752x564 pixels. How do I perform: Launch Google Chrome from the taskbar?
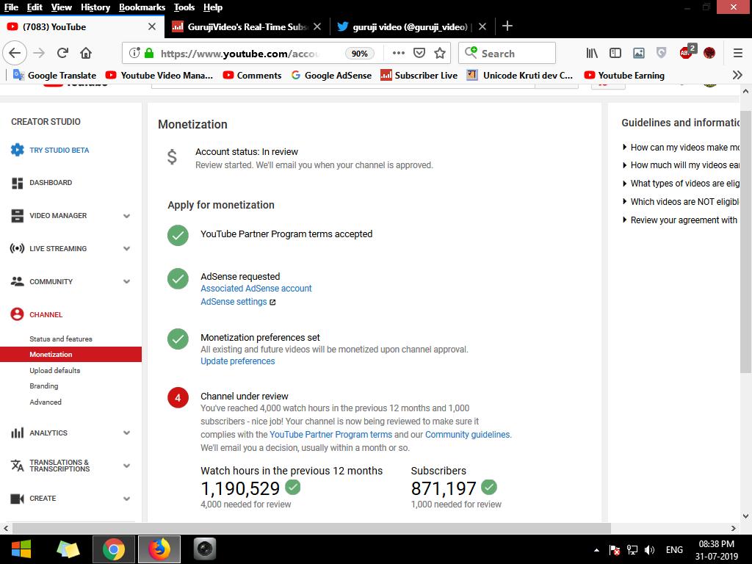click(114, 549)
